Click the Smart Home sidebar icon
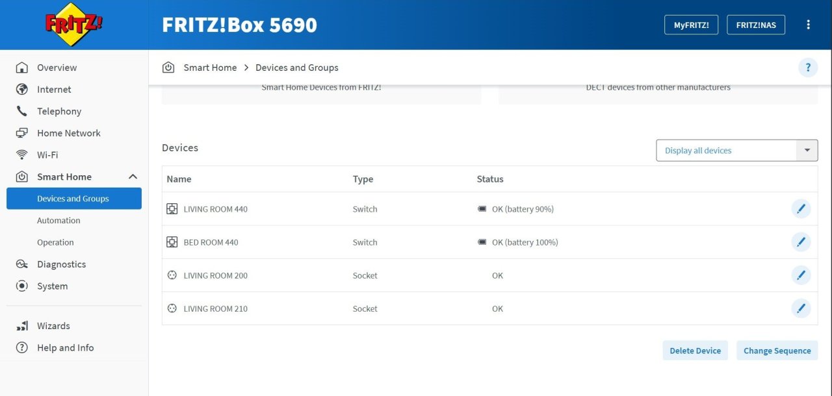This screenshot has height=396, width=832. pos(22,177)
